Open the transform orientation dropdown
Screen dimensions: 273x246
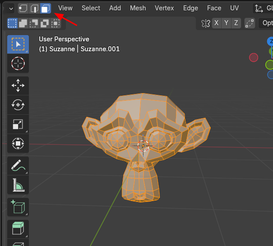pos(263,9)
